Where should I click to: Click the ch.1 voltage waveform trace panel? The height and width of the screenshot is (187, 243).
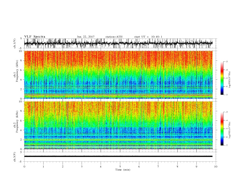tap(120, 43)
